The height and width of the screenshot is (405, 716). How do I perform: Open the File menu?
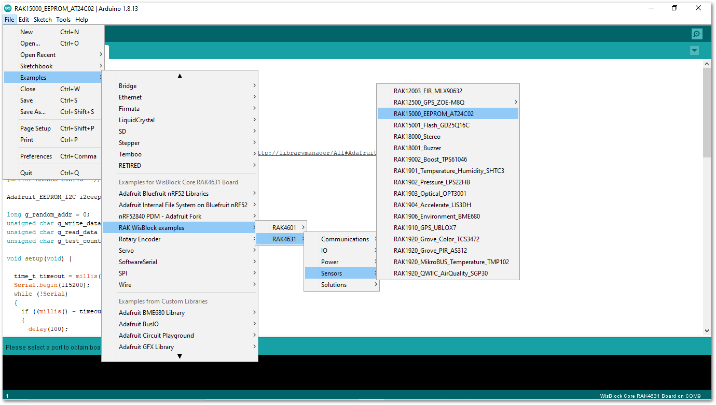click(x=9, y=20)
